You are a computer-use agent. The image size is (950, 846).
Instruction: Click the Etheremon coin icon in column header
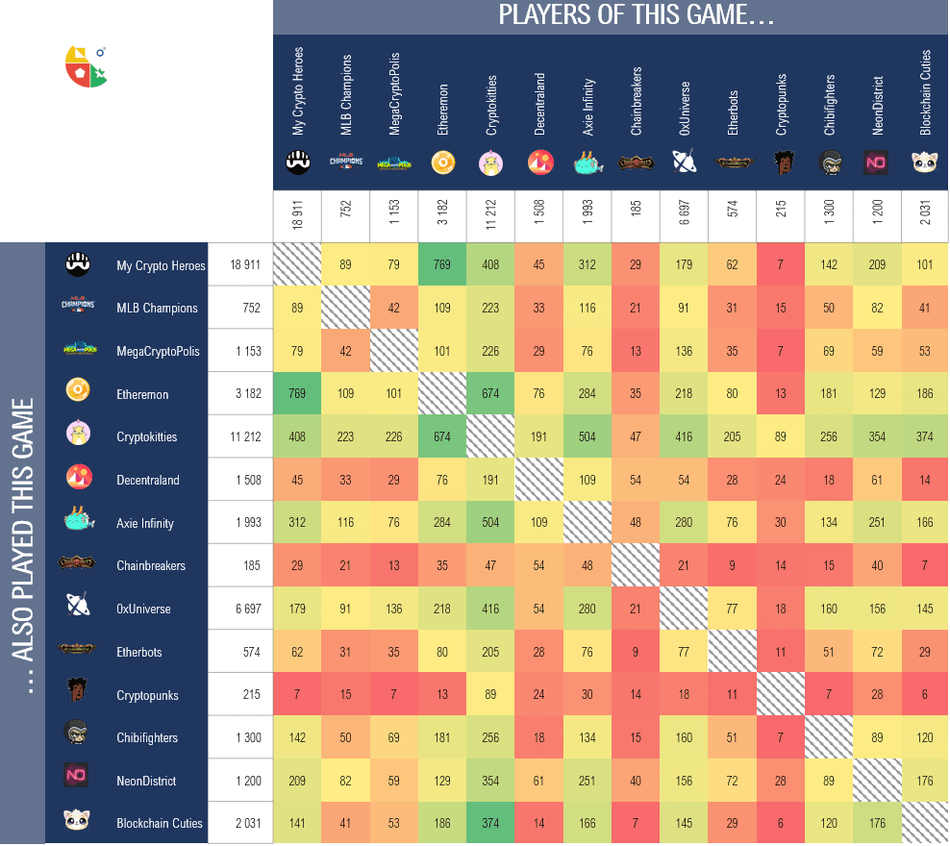pos(443,162)
